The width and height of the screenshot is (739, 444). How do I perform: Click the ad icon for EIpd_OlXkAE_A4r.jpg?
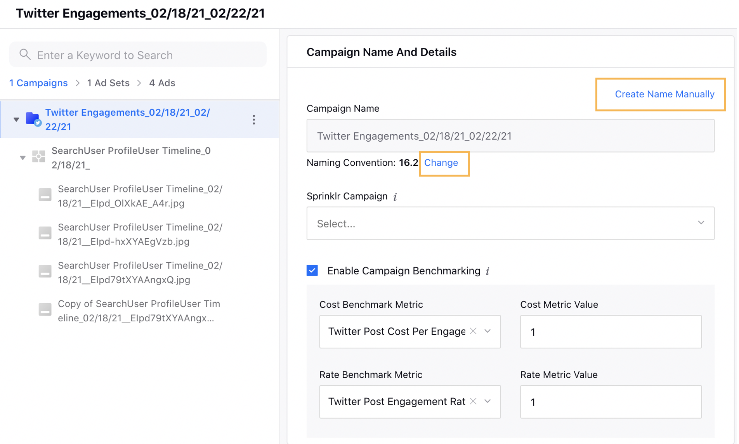click(45, 194)
